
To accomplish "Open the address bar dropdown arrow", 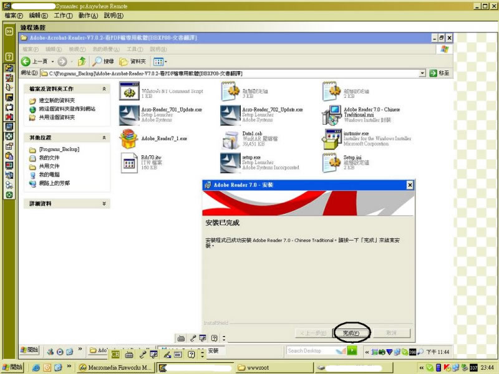I will coord(422,74).
